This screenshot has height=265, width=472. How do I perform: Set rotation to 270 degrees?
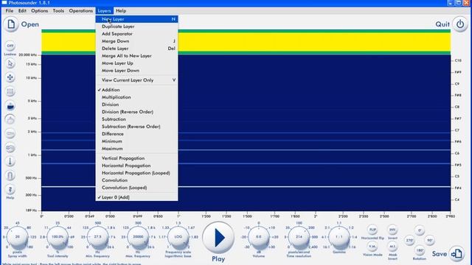point(410,241)
